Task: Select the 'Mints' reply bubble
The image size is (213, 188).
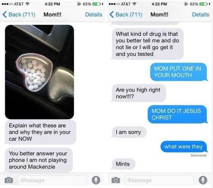Action: tap(123, 164)
